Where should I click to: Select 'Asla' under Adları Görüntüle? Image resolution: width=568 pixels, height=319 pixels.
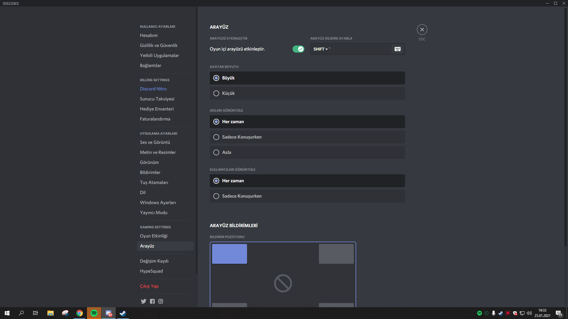(307, 152)
